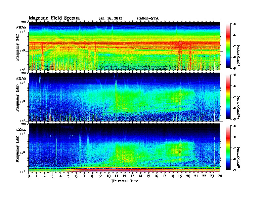Click the '-6' label on dD/dt color scale
Screen dimensions: 262x202
point(234,86)
